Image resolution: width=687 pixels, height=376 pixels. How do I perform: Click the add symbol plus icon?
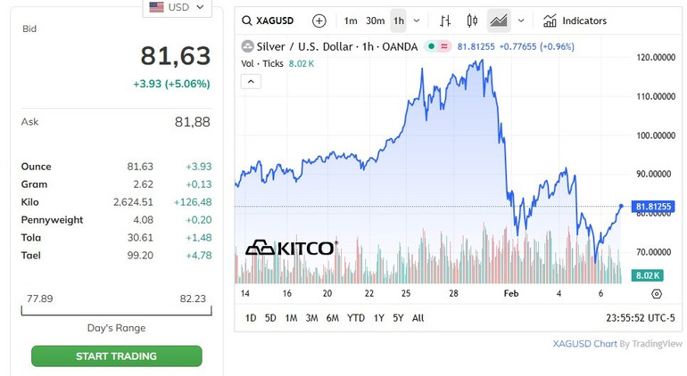coord(319,20)
